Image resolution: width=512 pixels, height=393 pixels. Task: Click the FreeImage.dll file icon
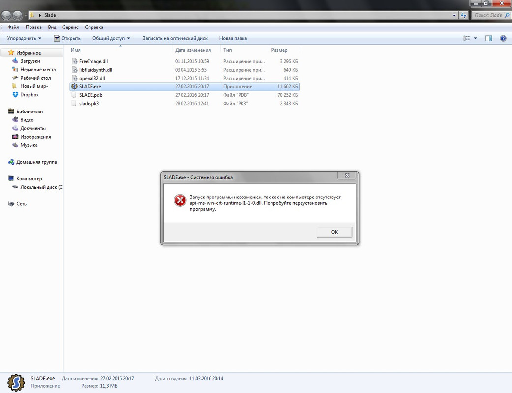(74, 61)
